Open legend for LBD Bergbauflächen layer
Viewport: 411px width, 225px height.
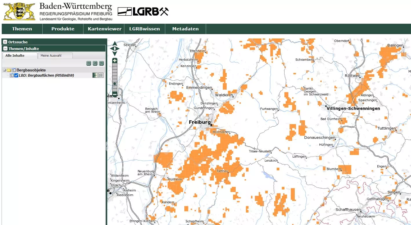click(101, 75)
